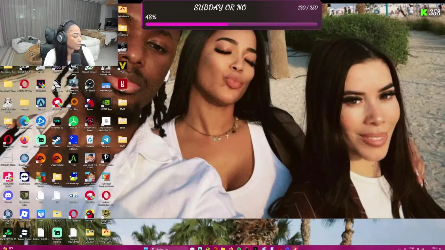The image size is (445, 250).
Task: Click the taskbar clock showing 01:41
Action: 435,248
